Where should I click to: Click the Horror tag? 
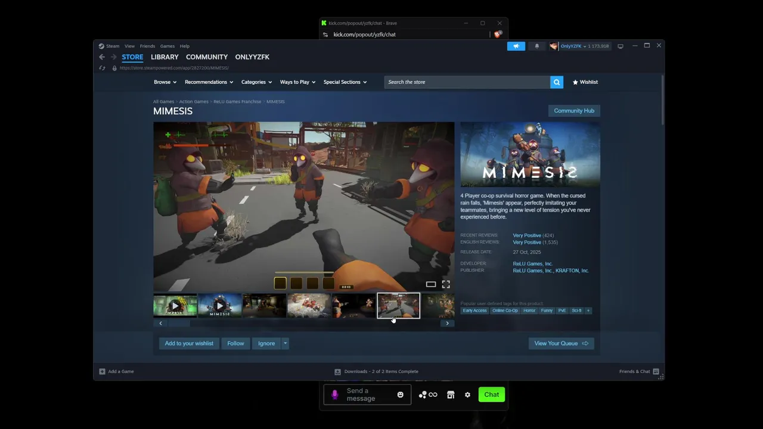coord(529,311)
